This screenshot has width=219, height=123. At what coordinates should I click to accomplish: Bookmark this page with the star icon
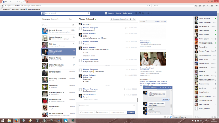pyautogui.click(x=196, y=6)
